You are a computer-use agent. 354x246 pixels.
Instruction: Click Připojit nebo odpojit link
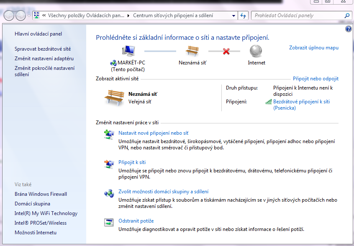click(x=316, y=79)
